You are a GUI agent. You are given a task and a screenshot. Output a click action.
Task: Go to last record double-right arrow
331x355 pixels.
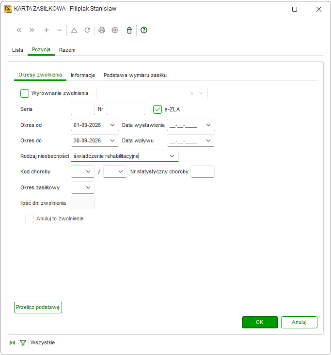pyautogui.click(x=32, y=30)
